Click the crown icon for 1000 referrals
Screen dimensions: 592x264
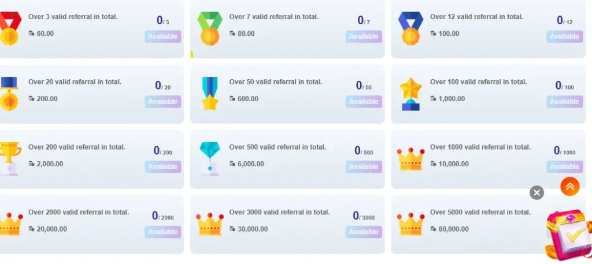pyautogui.click(x=410, y=159)
